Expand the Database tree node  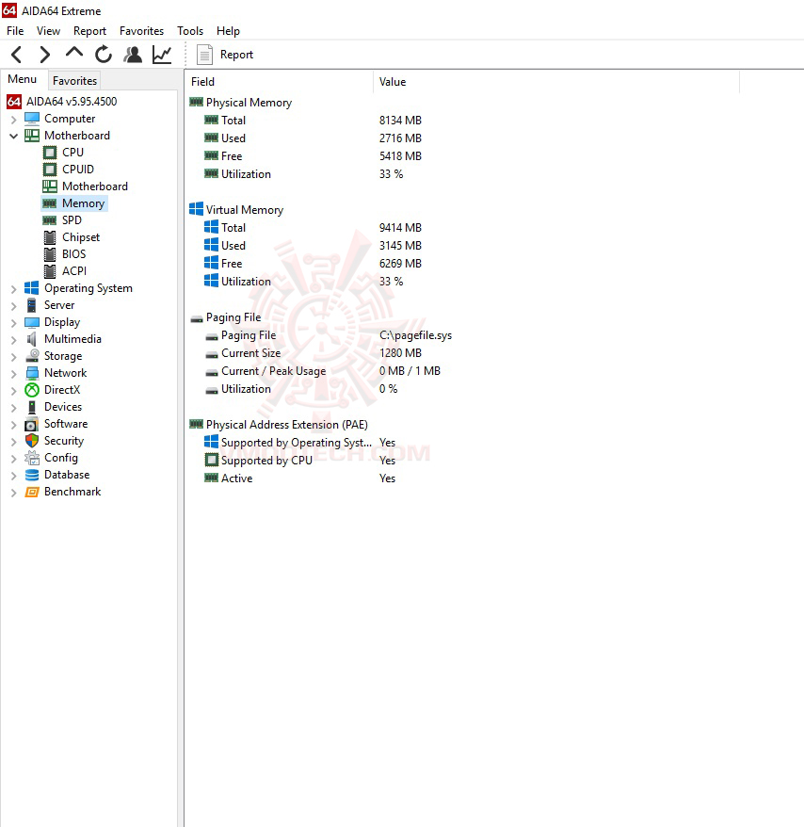tap(14, 476)
